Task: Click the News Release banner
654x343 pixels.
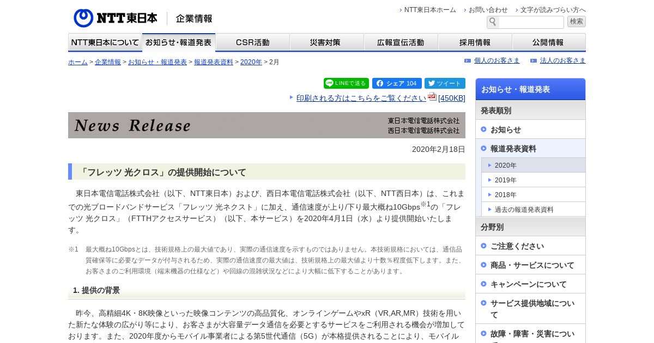Action: pos(267,125)
